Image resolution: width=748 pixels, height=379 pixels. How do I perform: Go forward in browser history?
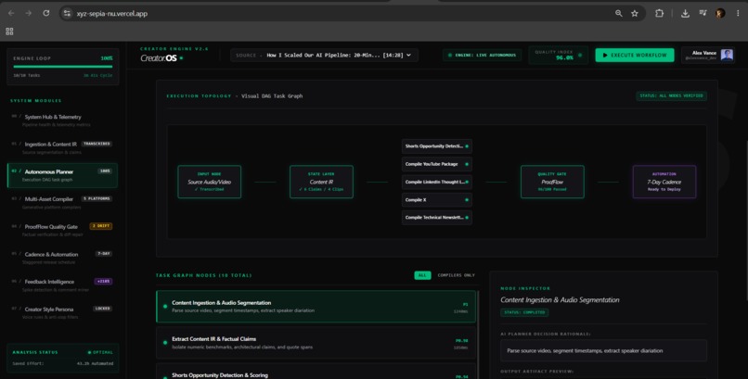pyautogui.click(x=29, y=13)
